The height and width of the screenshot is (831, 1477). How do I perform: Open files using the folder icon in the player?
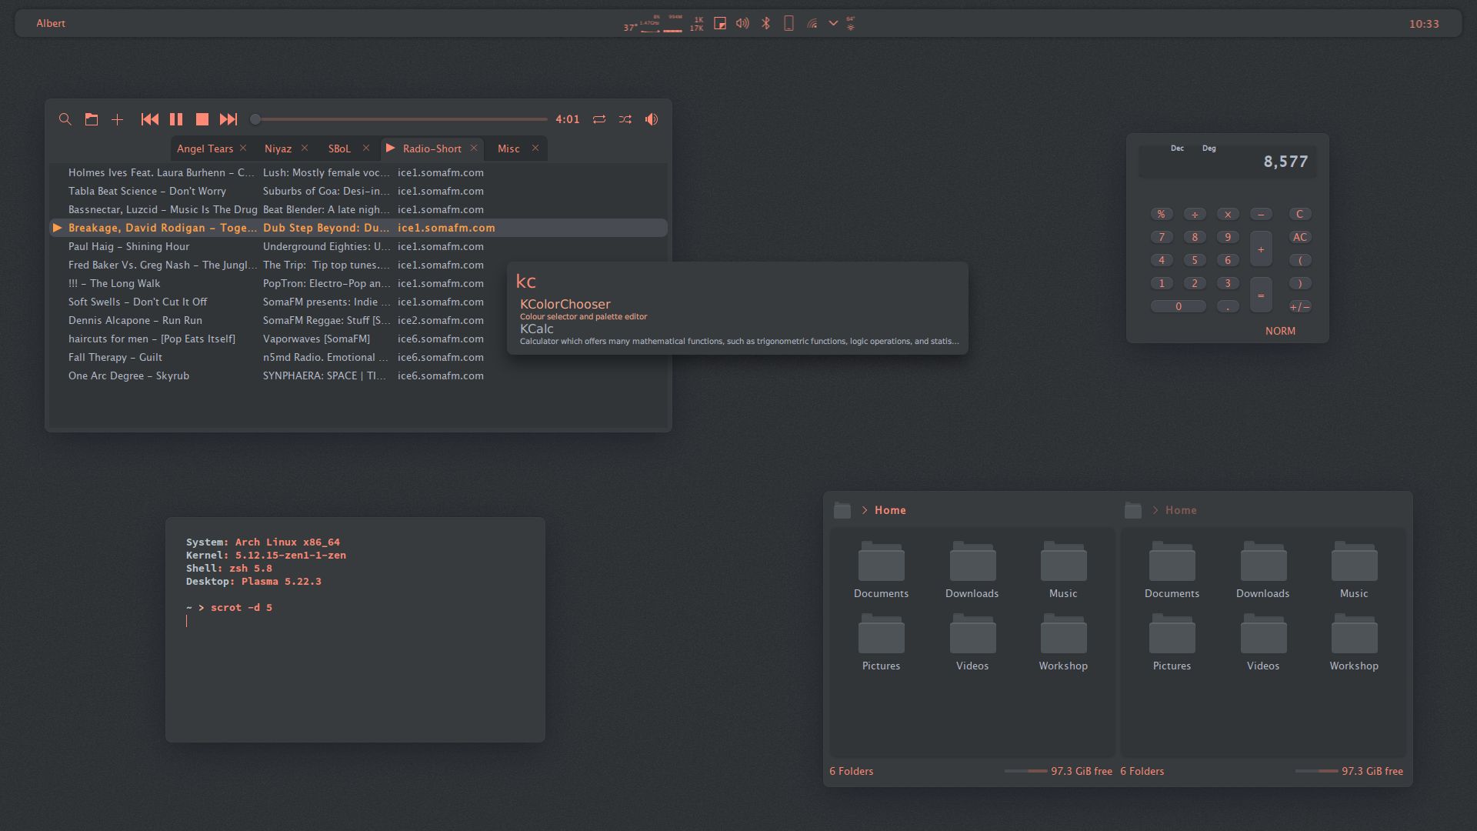coord(91,119)
